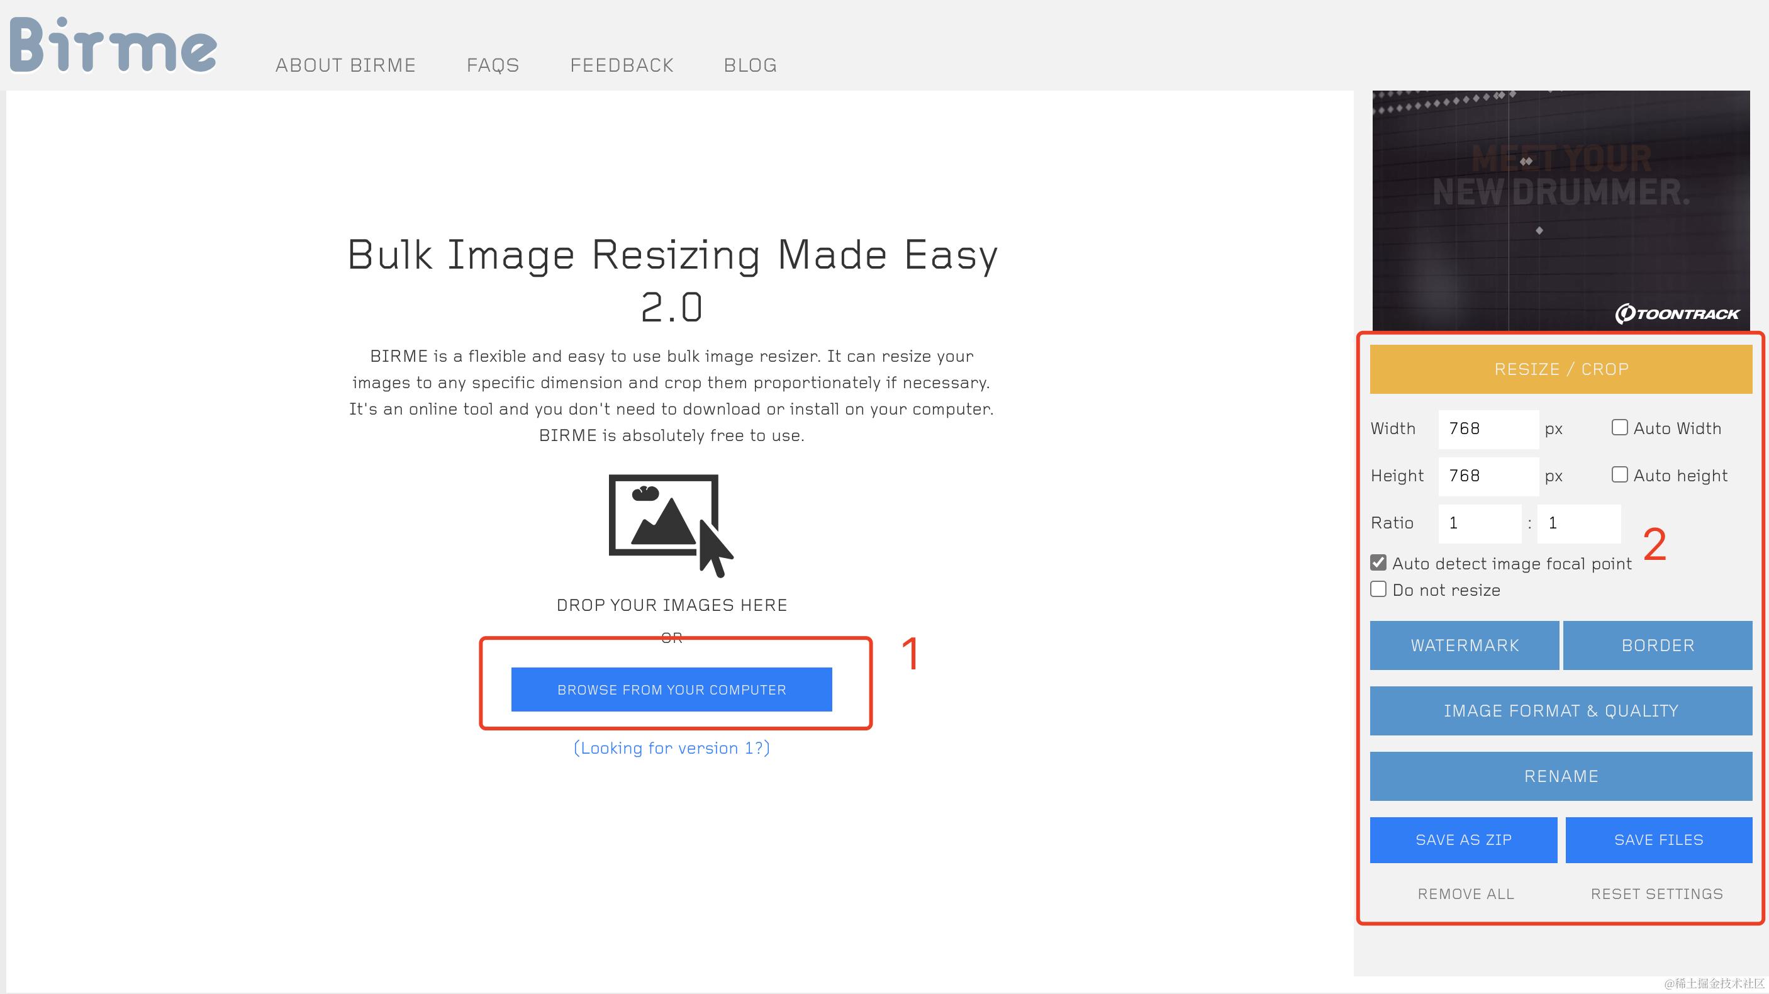Click the SAVE AS ZIP button
The height and width of the screenshot is (994, 1769).
tap(1463, 839)
